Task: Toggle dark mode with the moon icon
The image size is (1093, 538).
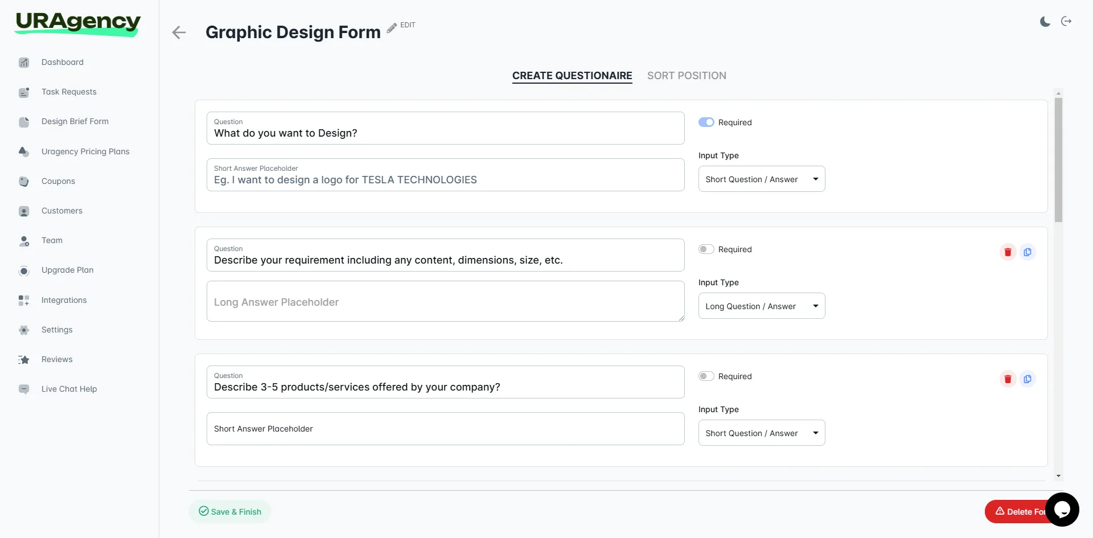Action: point(1045,21)
